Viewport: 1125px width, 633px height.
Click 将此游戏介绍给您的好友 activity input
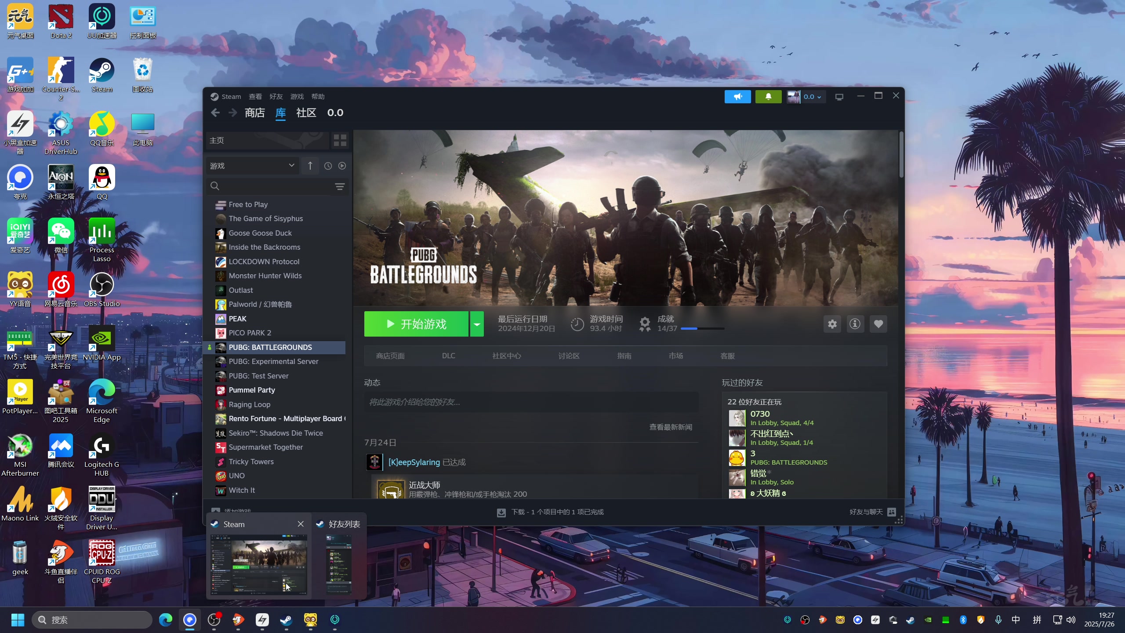tap(531, 402)
